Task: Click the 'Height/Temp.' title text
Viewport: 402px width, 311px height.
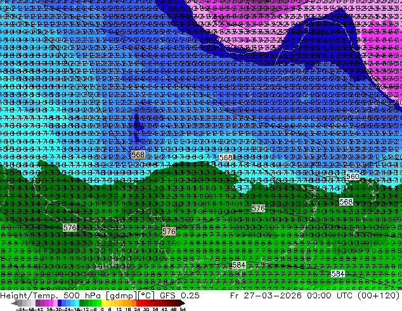Action: tap(30, 296)
